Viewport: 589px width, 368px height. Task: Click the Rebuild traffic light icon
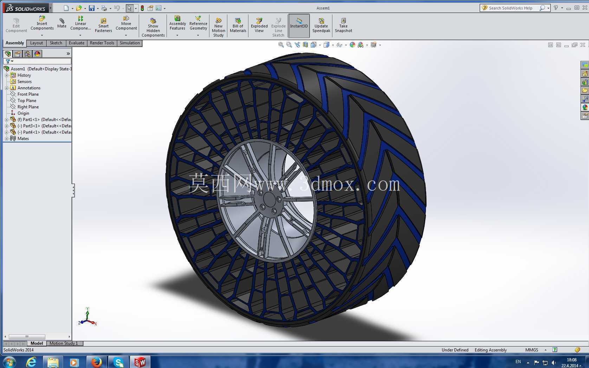click(142, 8)
